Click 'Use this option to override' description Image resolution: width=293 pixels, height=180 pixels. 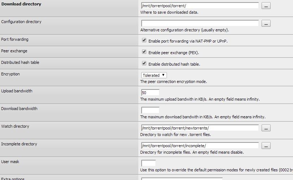[216, 170]
